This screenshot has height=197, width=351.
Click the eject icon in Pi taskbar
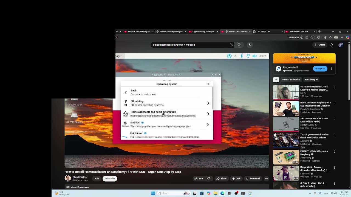tap(235, 56)
